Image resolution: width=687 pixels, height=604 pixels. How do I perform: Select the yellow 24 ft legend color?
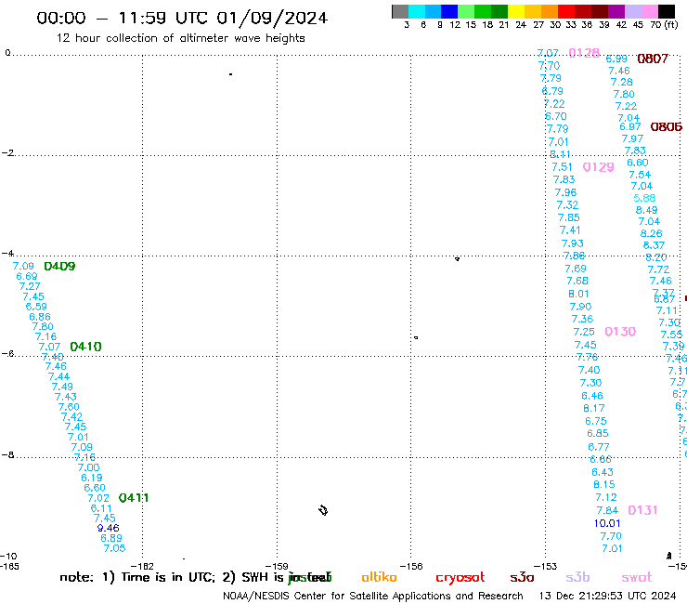pos(516,11)
